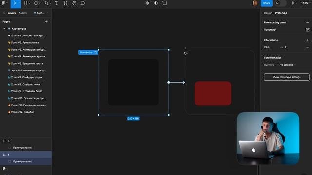
Task: Click the Present play icon
Action: click(x=293, y=3)
